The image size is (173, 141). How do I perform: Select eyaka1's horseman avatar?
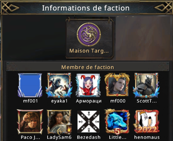pos(59,85)
